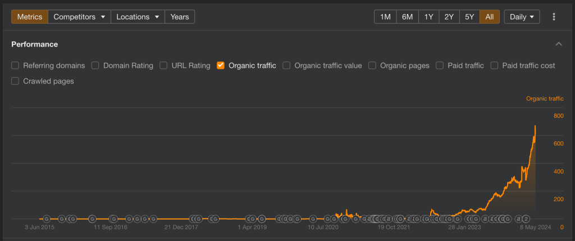The width and height of the screenshot is (575, 241).
Task: Click the peak of the organic traffic line
Action: pos(535,126)
